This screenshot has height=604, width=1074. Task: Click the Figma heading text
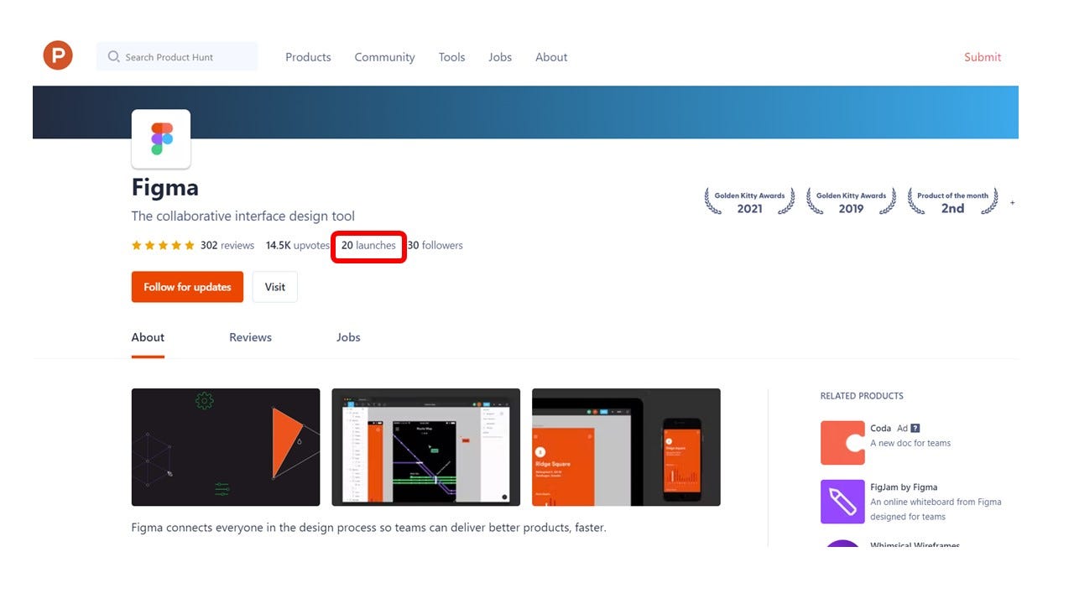coord(165,186)
